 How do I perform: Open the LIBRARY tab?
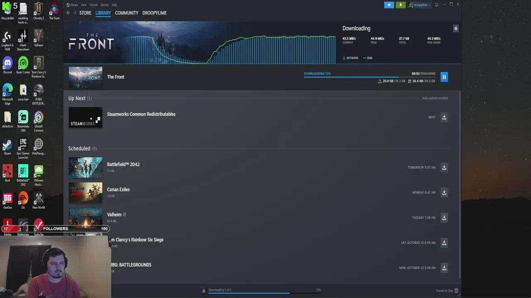[103, 13]
